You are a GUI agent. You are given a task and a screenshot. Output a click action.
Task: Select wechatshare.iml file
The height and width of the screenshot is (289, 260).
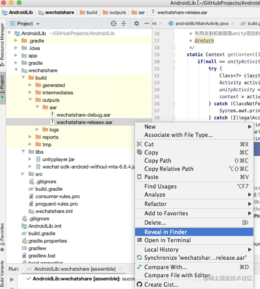(54, 211)
